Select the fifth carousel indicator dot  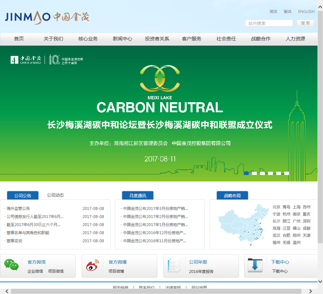tap(278, 173)
